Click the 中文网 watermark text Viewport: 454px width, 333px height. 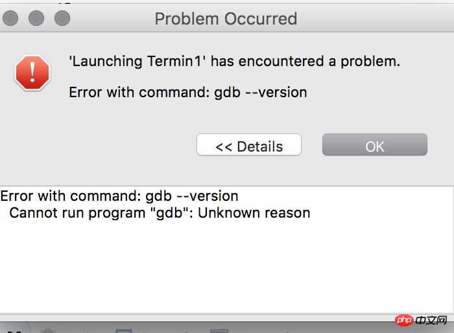(x=431, y=320)
